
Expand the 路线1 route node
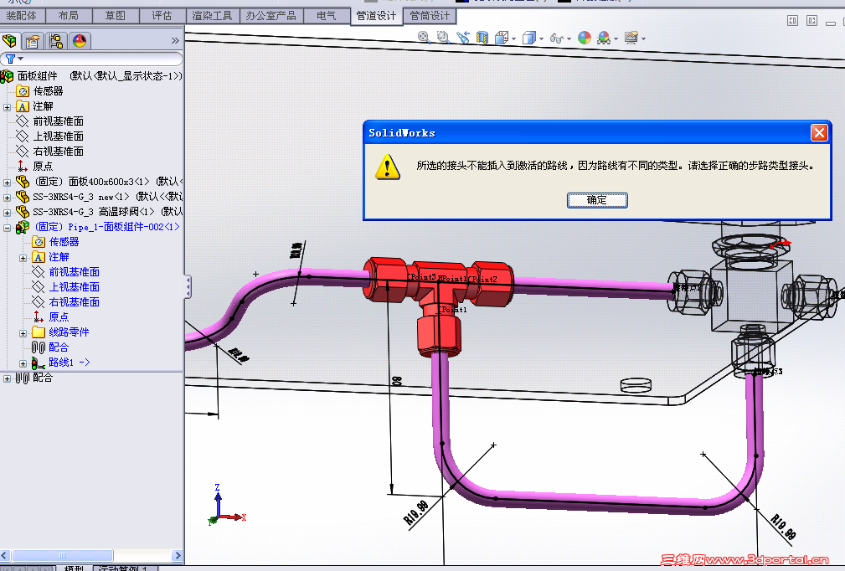click(x=23, y=363)
